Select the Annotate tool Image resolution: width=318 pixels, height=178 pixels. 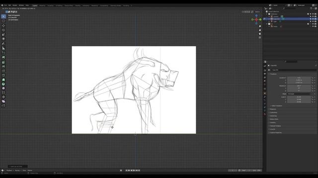3,44
